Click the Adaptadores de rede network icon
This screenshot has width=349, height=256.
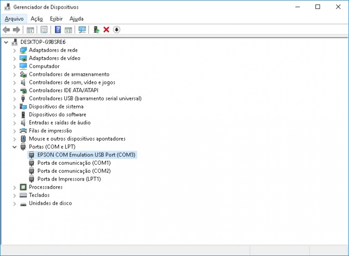point(23,50)
